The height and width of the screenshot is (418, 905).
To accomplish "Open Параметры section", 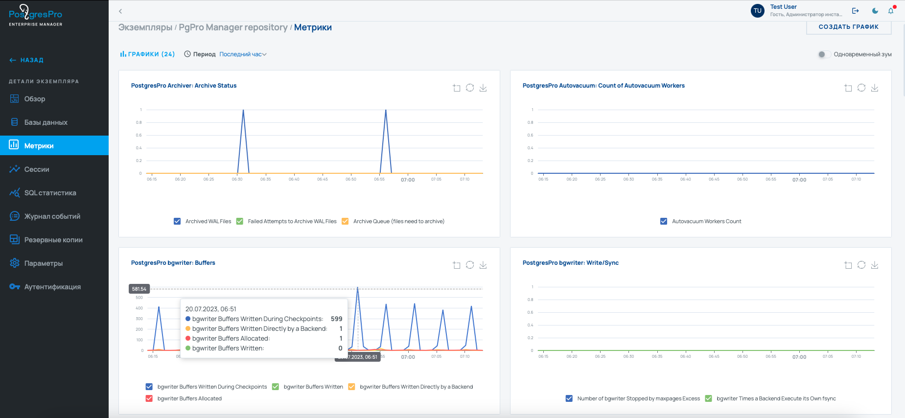I will [54, 263].
